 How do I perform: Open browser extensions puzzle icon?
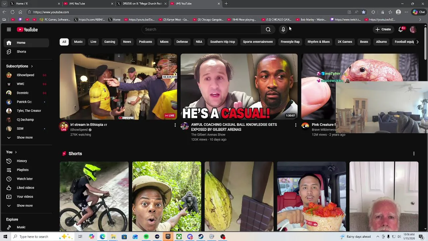pyautogui.click(x=373, y=12)
